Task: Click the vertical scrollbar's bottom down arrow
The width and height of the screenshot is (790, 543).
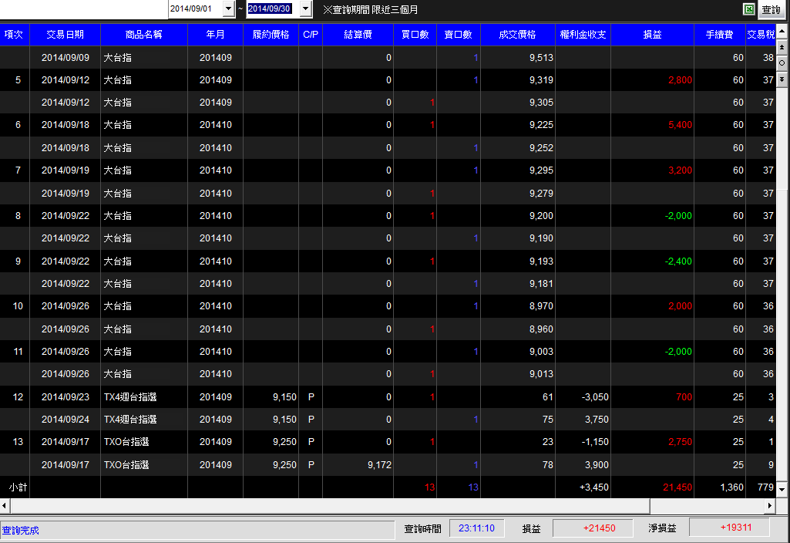Action: (x=782, y=488)
